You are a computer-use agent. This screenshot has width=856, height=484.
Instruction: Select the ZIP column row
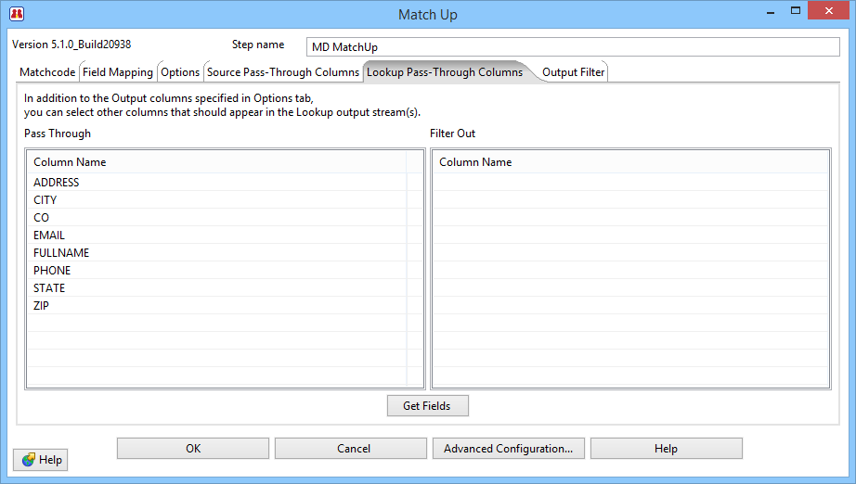(41, 306)
